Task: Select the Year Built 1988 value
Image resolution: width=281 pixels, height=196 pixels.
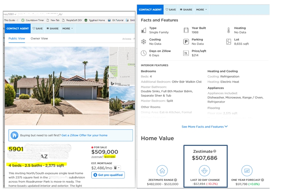Action: coord(195,32)
